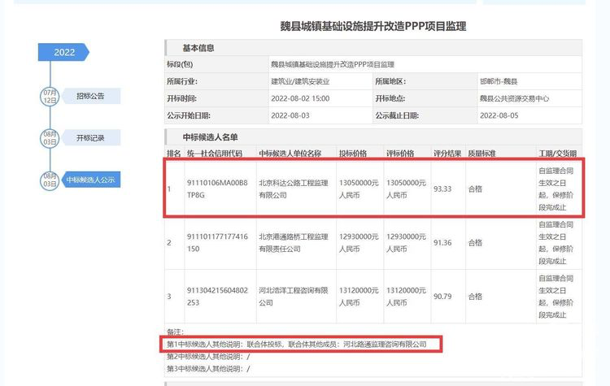Click the 标段(包) value 魏县城镇基础设施提升改造PPP项目监理
This screenshot has width=610, height=386.
click(333, 64)
